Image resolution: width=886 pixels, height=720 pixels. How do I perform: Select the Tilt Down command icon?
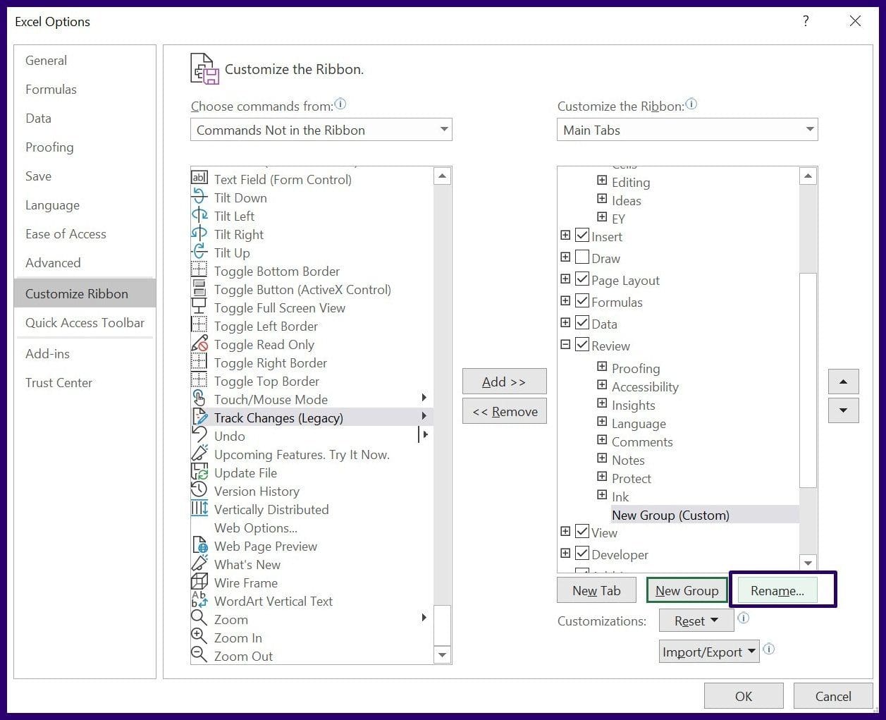point(199,197)
